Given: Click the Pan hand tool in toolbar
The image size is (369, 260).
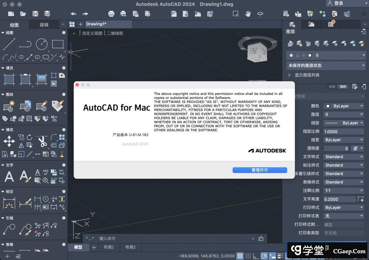Looking at the screenshot, I should [x=248, y=14].
